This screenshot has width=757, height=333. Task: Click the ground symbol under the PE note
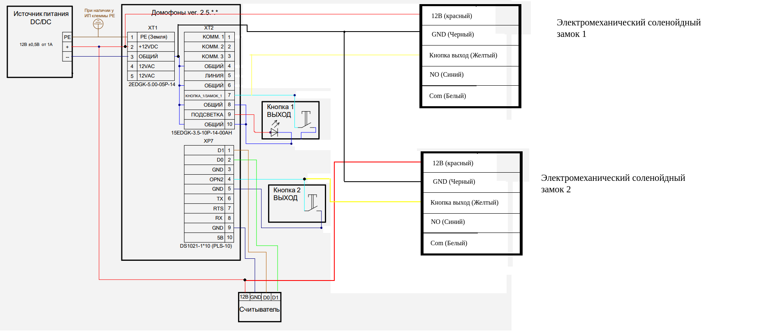[x=98, y=24]
